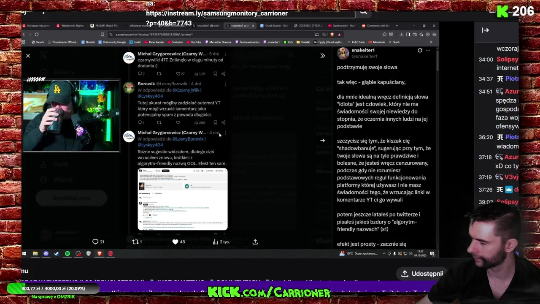Click the Brave shields icon in address bar
Image resolution: width=540 pixels, height=304 pixels.
point(332,34)
